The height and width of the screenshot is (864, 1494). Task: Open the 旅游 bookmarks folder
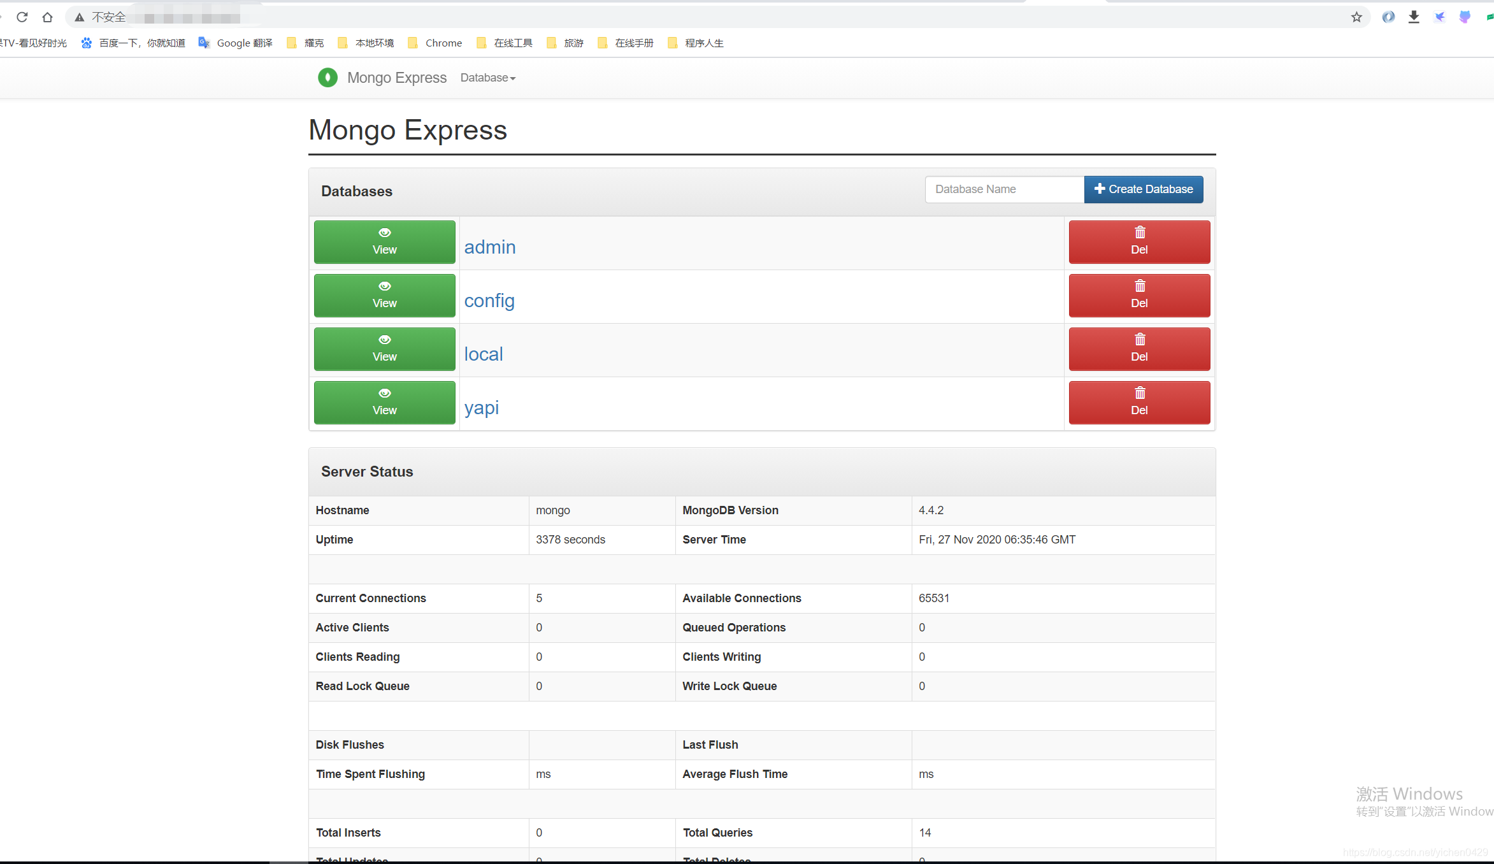[x=565, y=43]
